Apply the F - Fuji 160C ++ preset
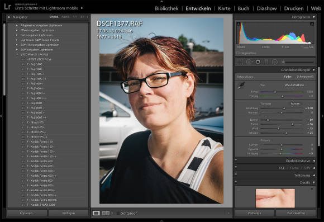This screenshot has height=222, width=324. 36,79
